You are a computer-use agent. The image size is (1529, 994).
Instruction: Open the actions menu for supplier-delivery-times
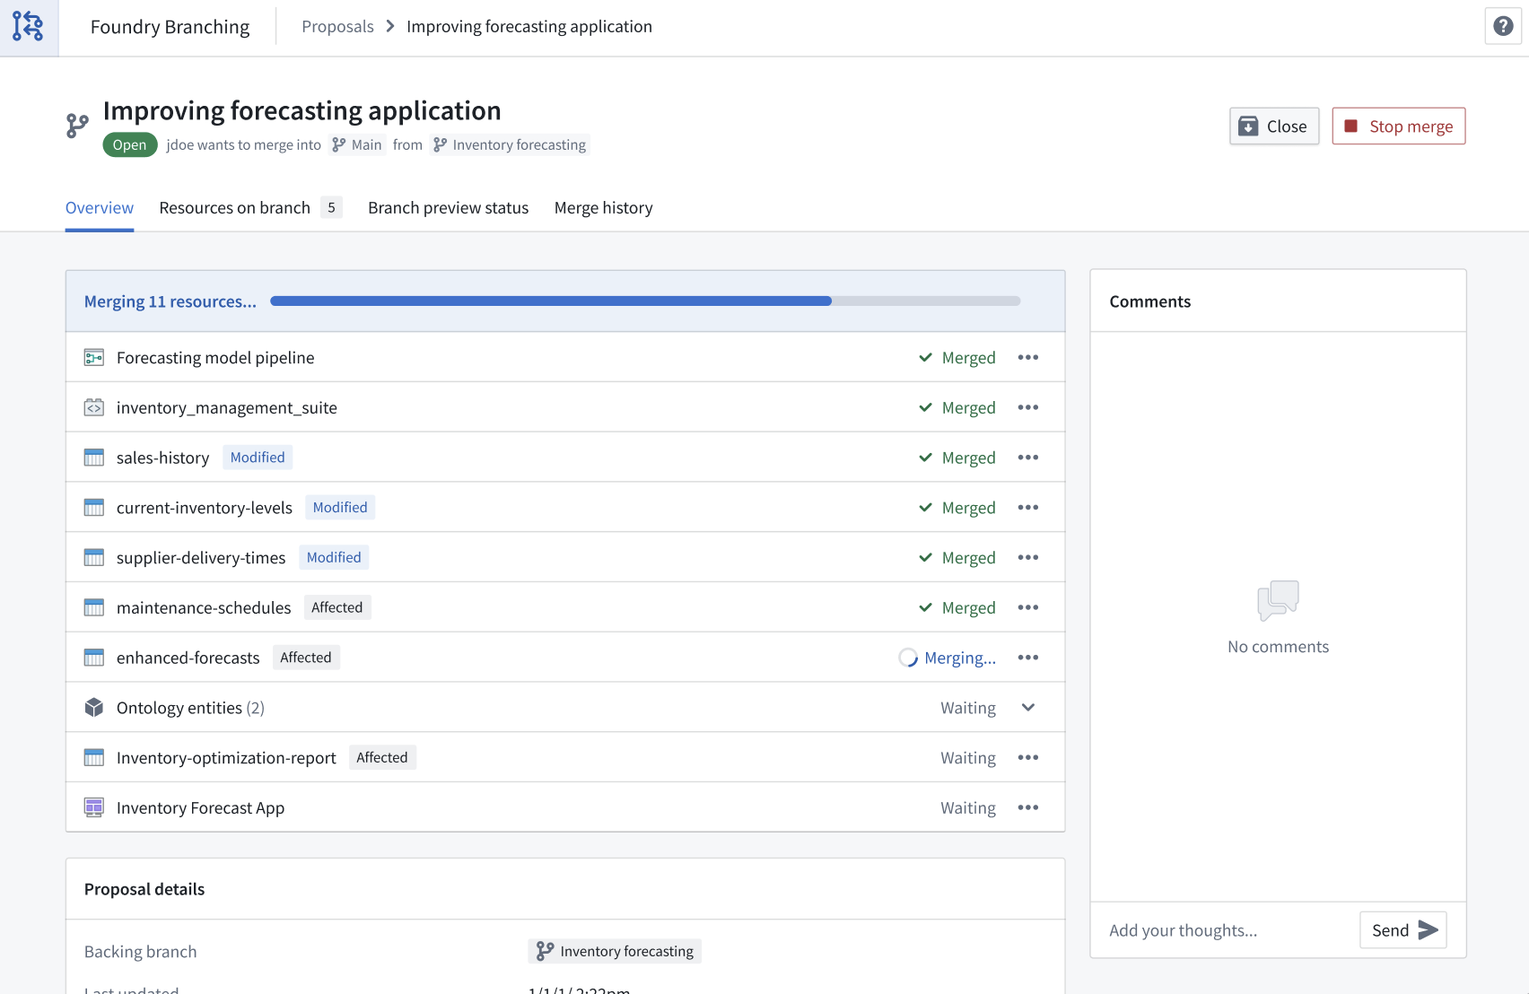click(1028, 556)
